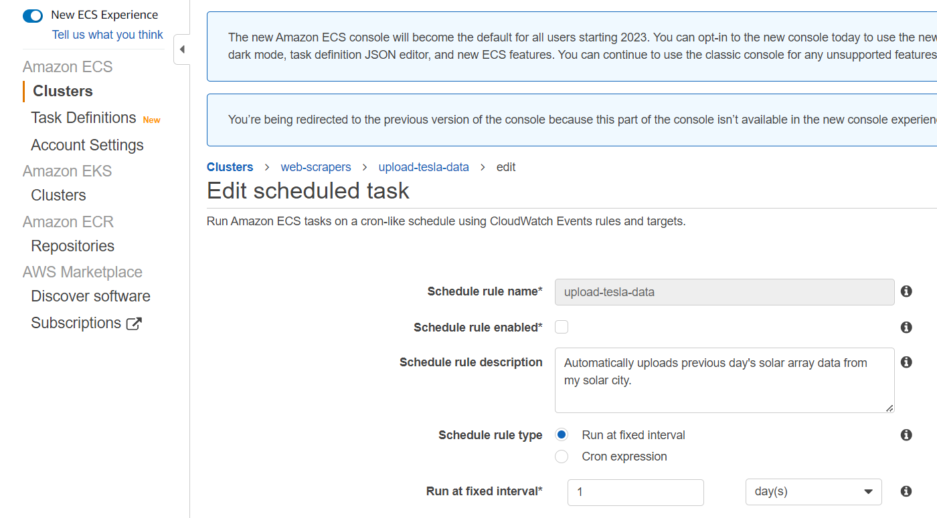Click info icon beside Schedule rule type
This screenshot has width=937, height=518.
906,435
